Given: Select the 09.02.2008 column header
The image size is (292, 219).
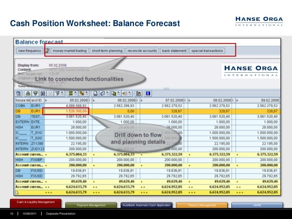Looking at the screenshot, I should coord(258,100).
